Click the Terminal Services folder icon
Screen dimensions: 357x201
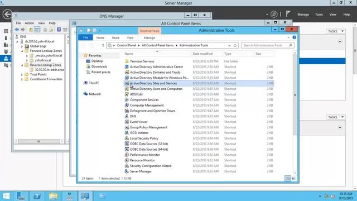[127, 61]
